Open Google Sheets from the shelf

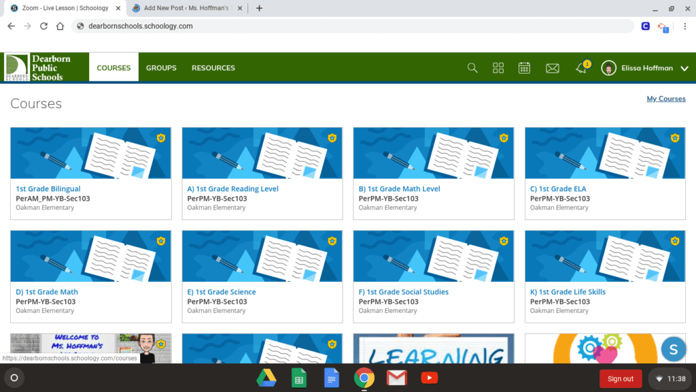(x=299, y=378)
